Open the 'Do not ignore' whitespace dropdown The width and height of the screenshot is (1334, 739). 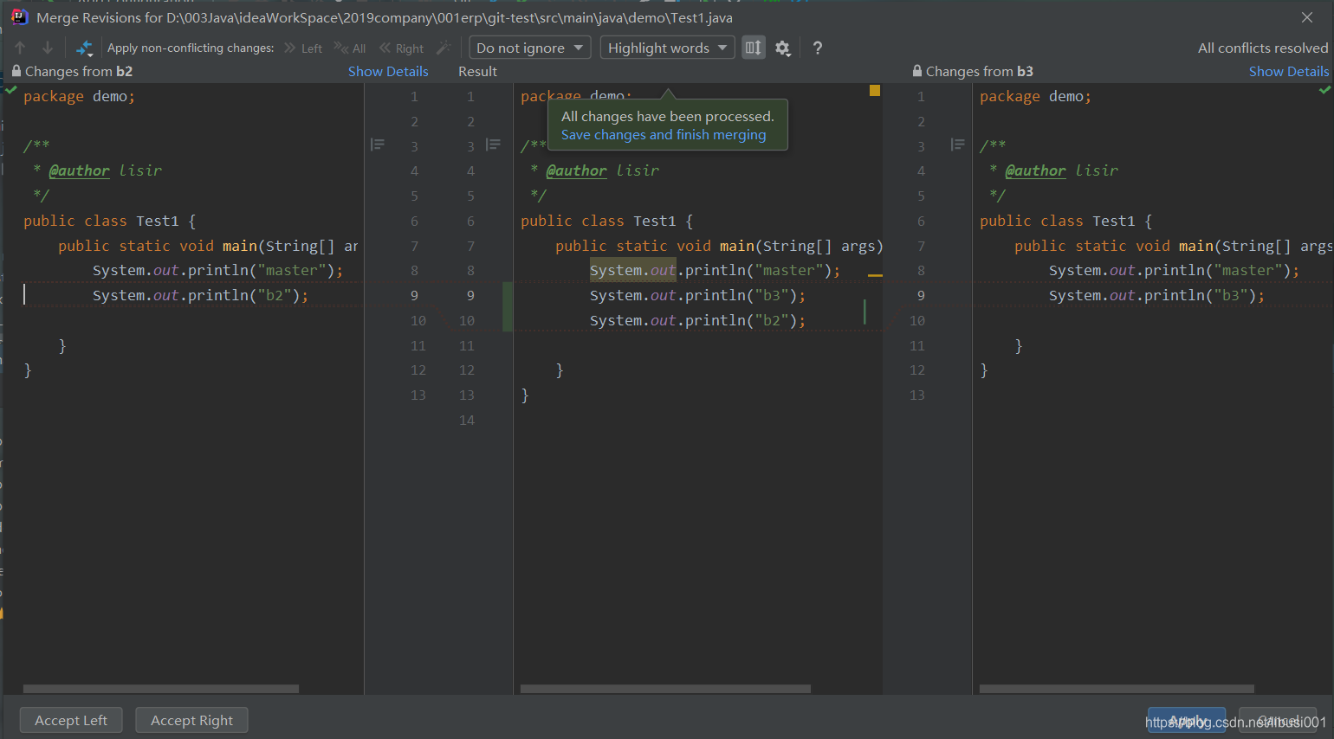click(x=530, y=48)
